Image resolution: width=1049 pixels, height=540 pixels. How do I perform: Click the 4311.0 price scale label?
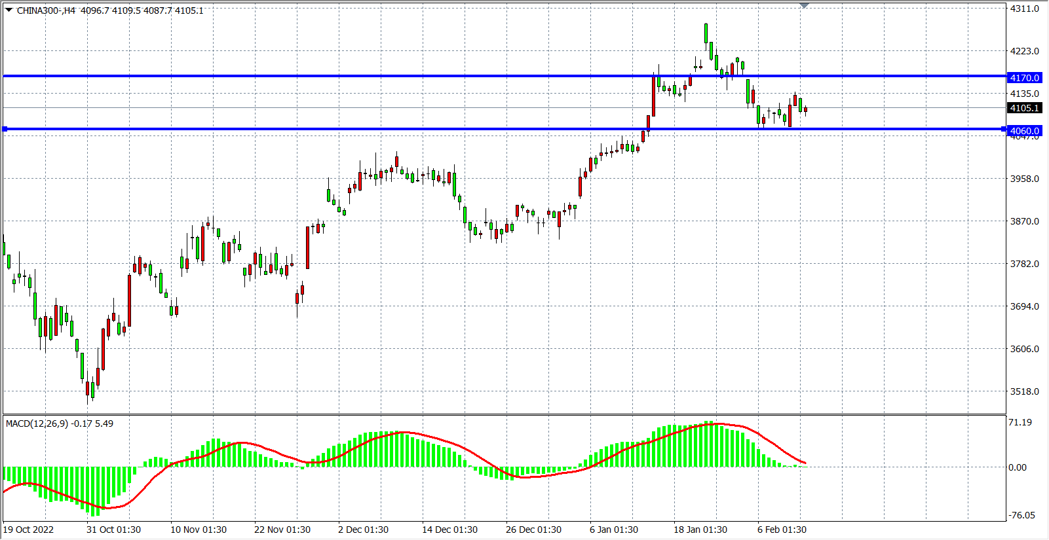(x=1024, y=9)
